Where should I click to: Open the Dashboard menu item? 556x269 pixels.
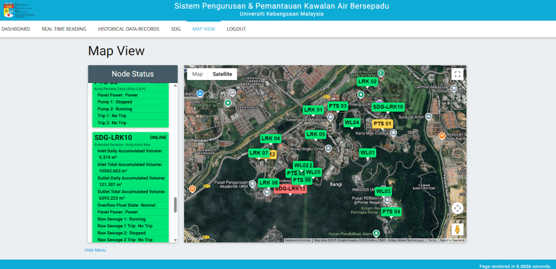(x=16, y=29)
